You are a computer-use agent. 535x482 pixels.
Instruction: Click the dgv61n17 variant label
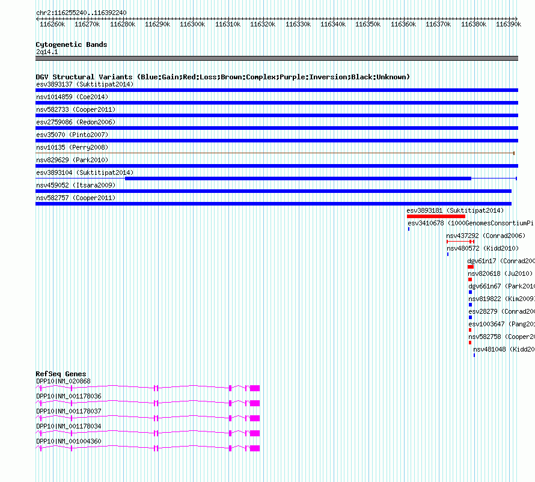point(501,261)
